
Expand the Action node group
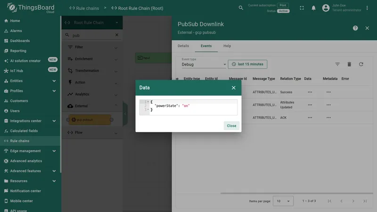click(x=92, y=82)
